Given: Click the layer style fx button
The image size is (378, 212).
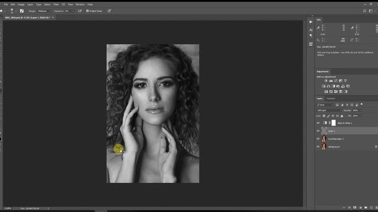Looking at the screenshot, I should point(349,207).
